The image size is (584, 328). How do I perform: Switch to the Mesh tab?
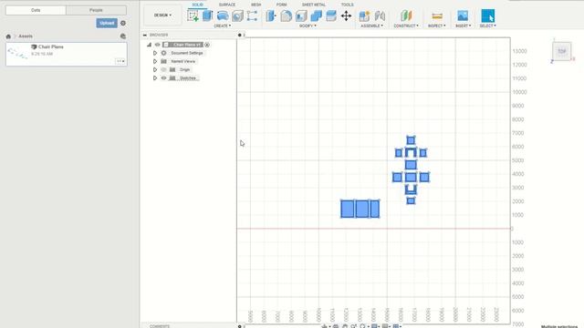255,5
